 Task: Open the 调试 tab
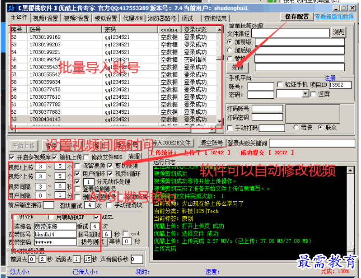[x=187, y=18]
